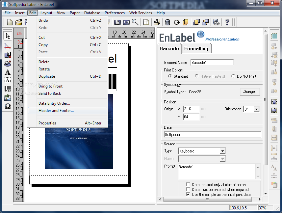This screenshot has width=282, height=213.
Task: Click the cm ruler units box
Action: 19,34
